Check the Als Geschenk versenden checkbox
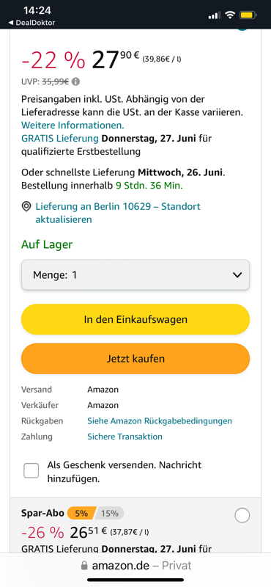 pos(31,470)
